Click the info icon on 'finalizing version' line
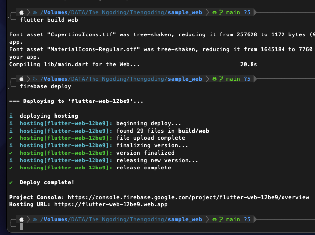Screen dimensions: 315x235 coord(11,146)
